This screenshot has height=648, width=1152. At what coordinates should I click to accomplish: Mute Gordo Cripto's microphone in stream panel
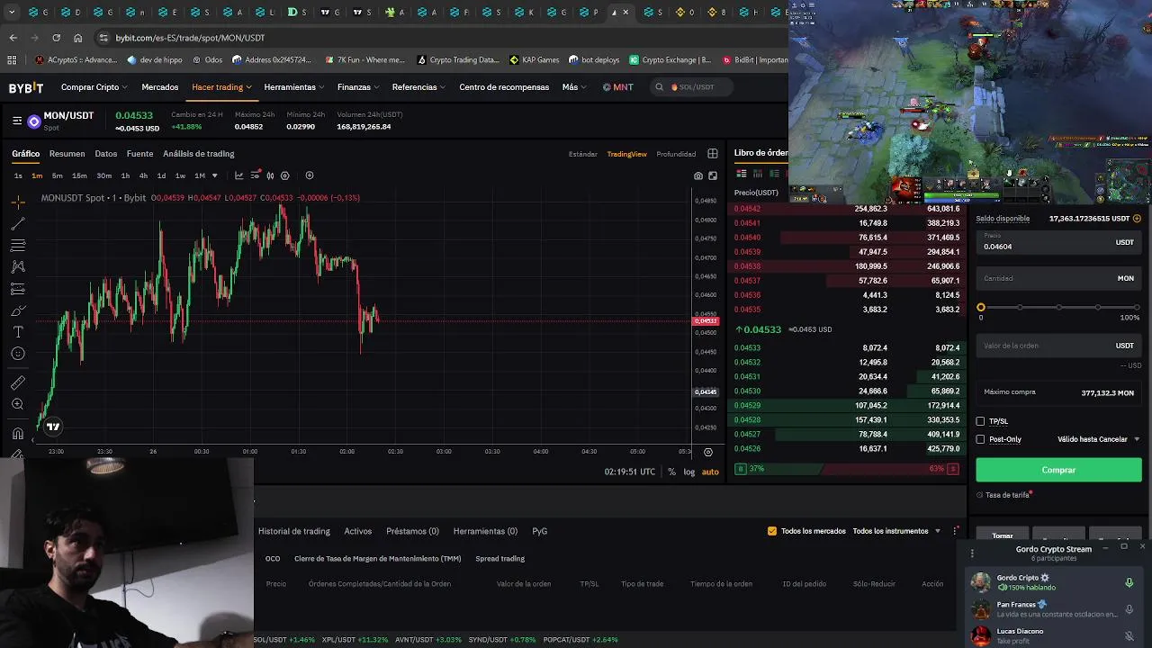[x=1129, y=582]
